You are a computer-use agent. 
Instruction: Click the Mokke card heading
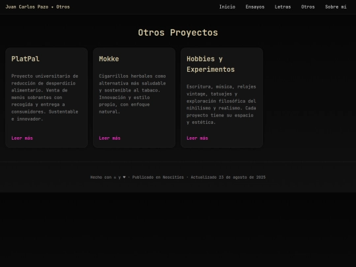(x=109, y=59)
